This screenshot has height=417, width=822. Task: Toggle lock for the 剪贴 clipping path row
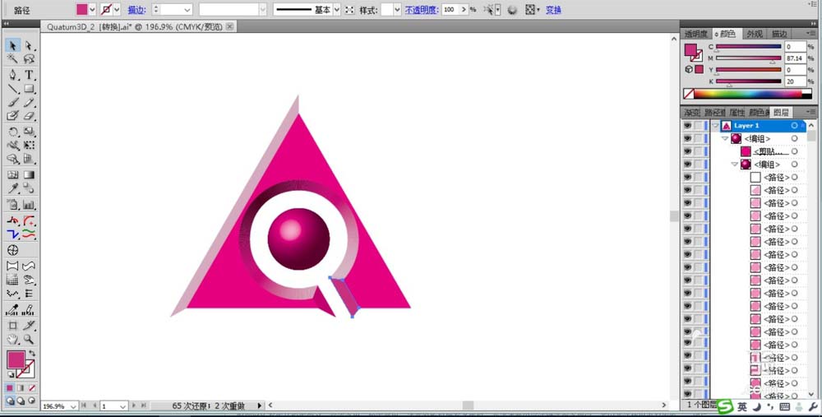[x=699, y=151]
